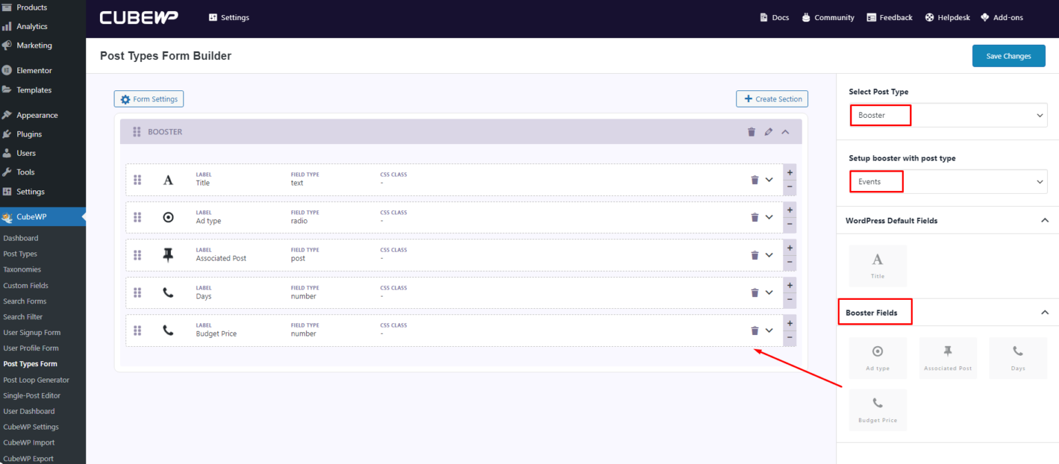Select the Days booster field

[1018, 357]
